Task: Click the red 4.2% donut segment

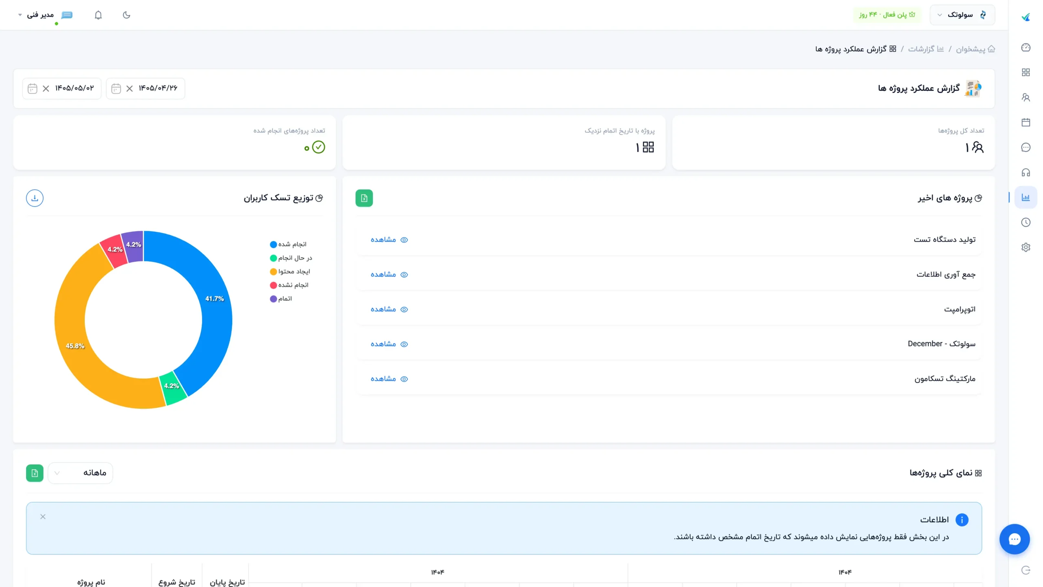Action: [115, 249]
